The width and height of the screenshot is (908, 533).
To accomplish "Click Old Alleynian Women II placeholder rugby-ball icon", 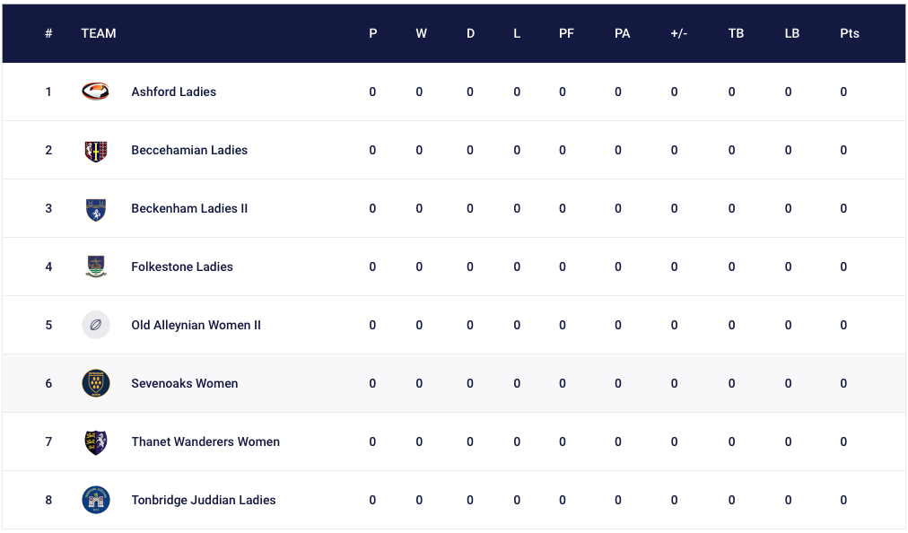I will tap(95, 325).
